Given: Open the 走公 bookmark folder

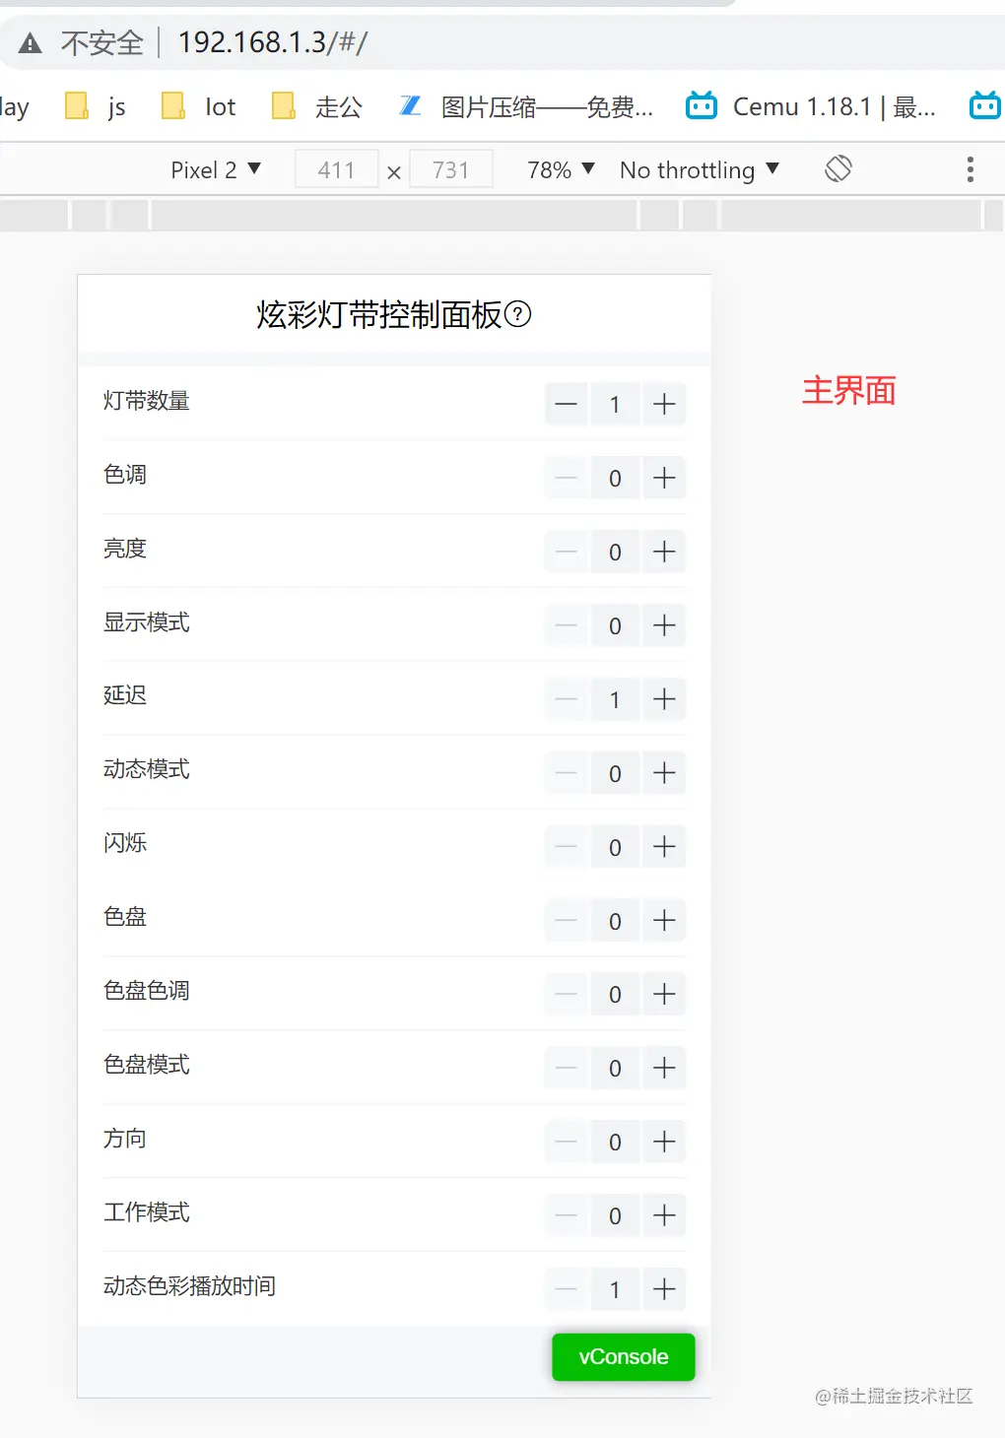Looking at the screenshot, I should (x=317, y=106).
